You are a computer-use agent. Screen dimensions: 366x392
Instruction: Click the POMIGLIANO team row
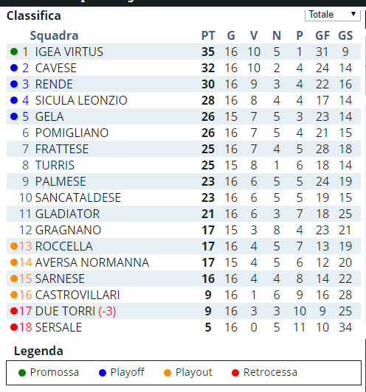[184, 133]
